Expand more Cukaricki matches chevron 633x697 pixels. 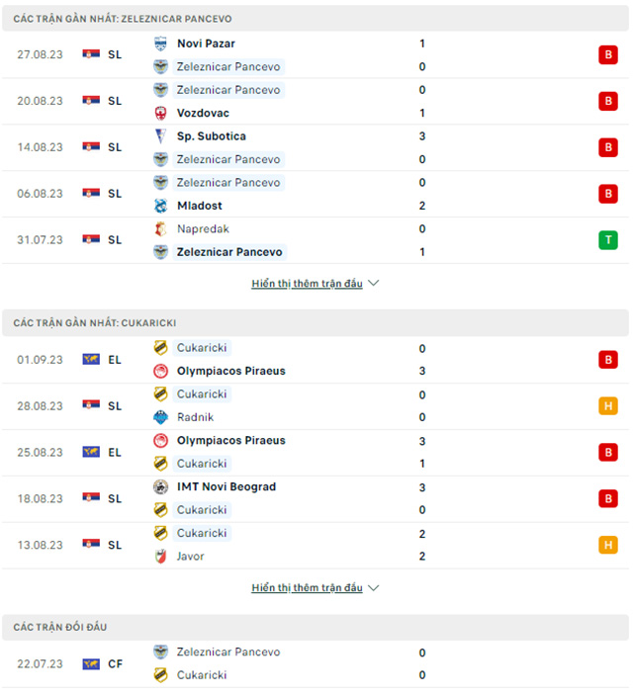click(373, 588)
